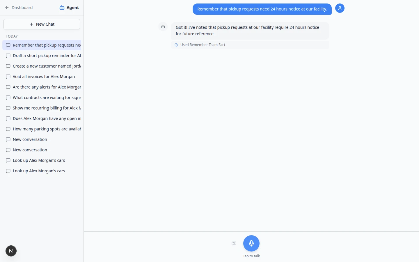Click the TODAY section label
The image size is (419, 262).
click(x=12, y=36)
